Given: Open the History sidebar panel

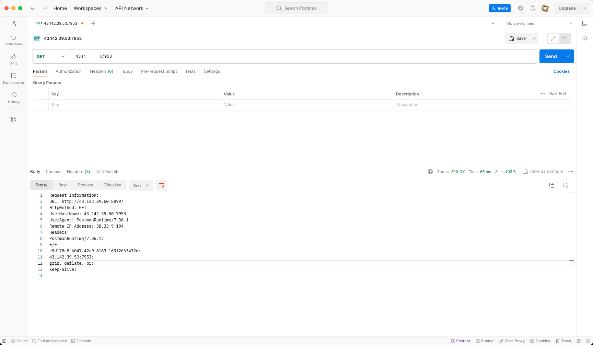Looking at the screenshot, I should 14,97.
